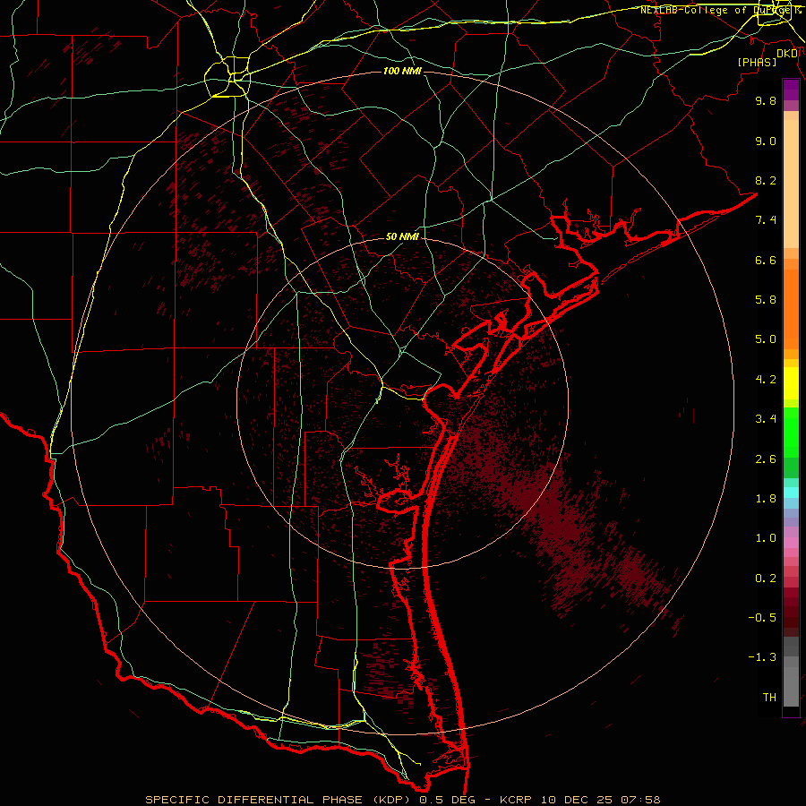Click the 0.2 scale value
The width and height of the screenshot is (806, 806).
(766, 579)
